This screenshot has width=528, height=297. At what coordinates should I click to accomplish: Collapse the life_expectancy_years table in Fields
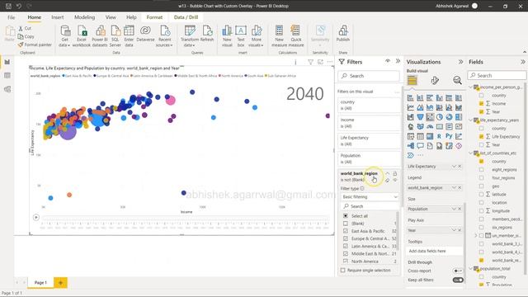(471, 120)
